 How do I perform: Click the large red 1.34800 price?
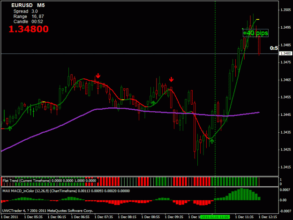[29, 29]
